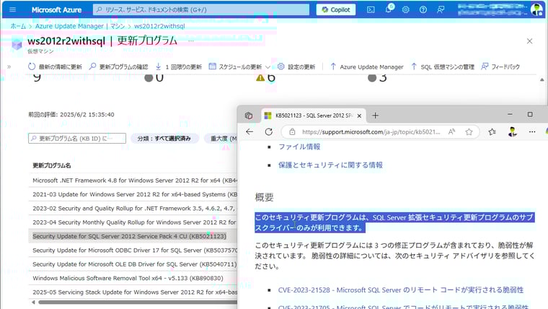Open the 重大度 filter pill
548x309 pixels.
pos(221,139)
